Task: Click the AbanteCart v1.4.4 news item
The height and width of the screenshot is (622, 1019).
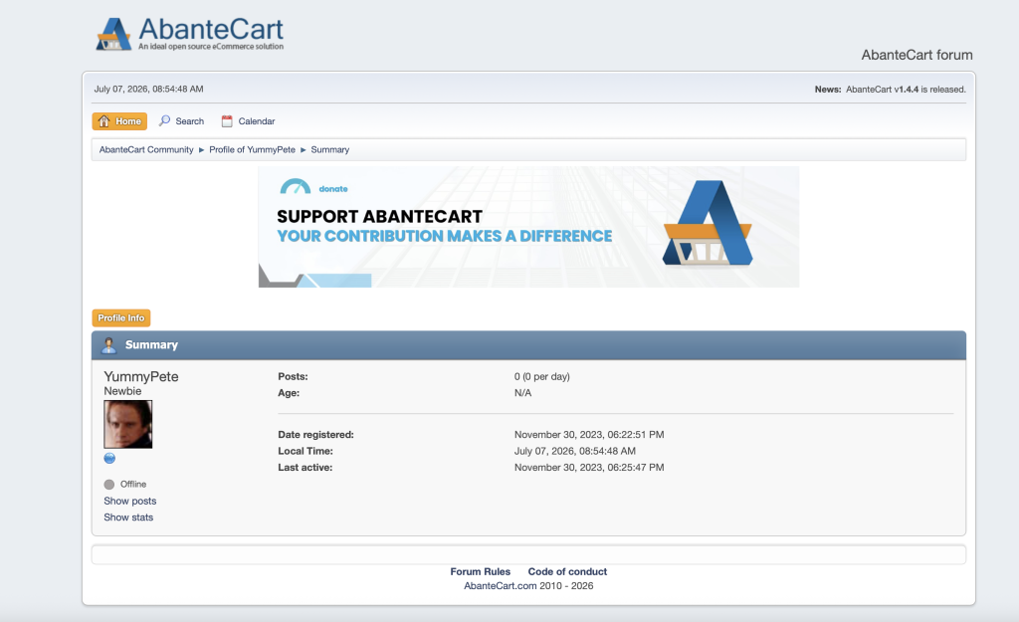Action: pyautogui.click(x=906, y=90)
